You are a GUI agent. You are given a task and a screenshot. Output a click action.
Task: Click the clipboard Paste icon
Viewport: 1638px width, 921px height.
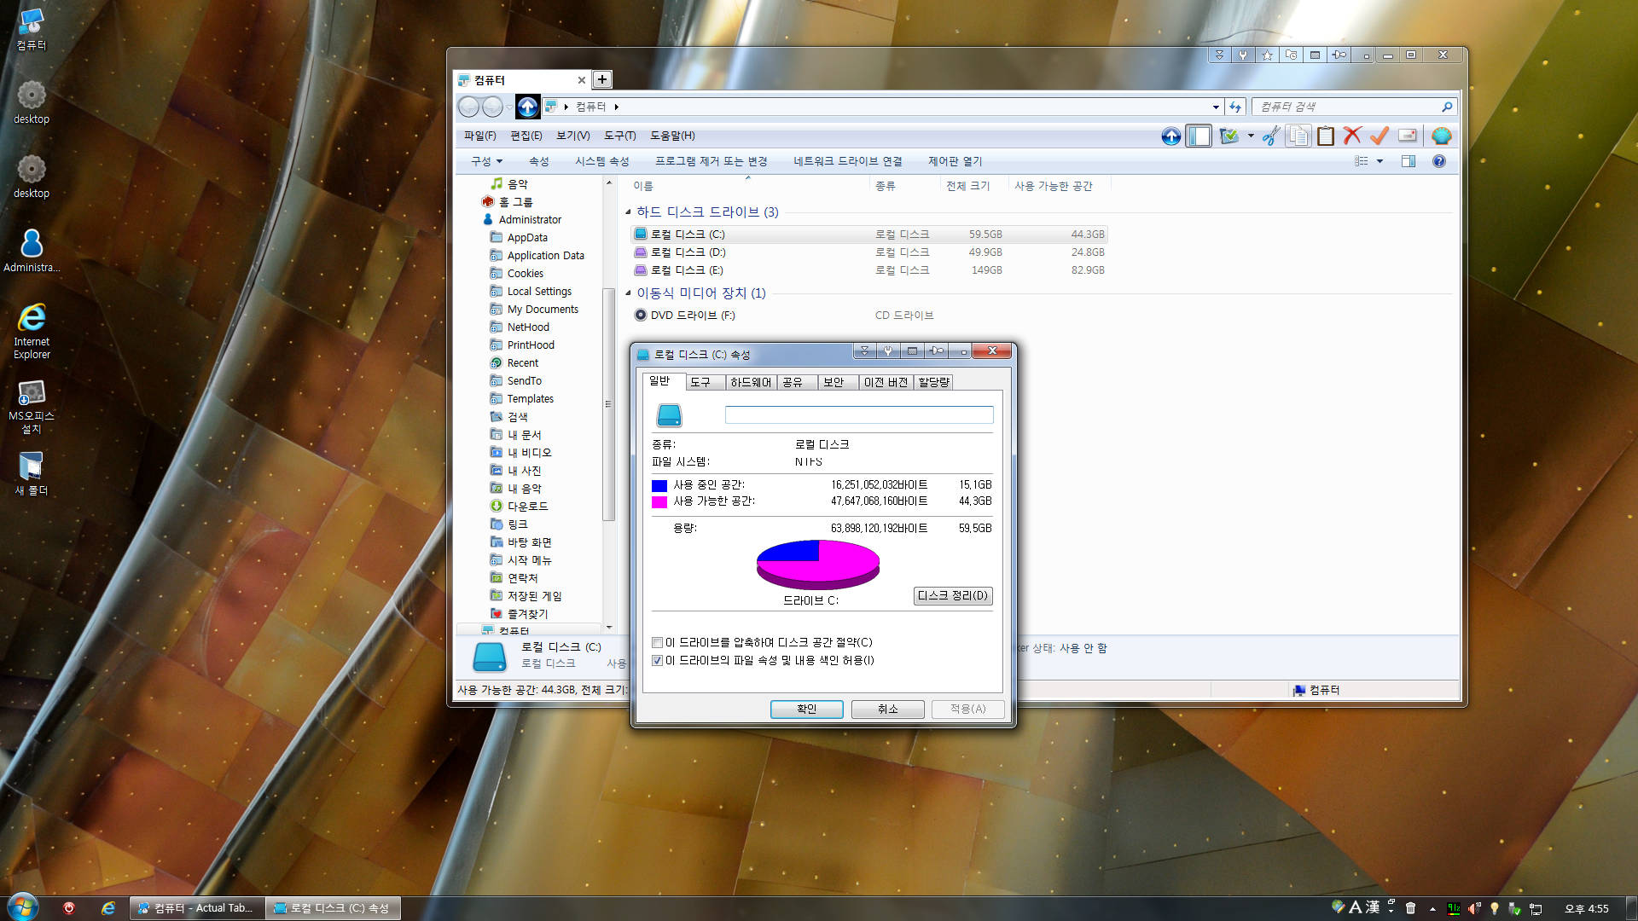coord(1325,136)
